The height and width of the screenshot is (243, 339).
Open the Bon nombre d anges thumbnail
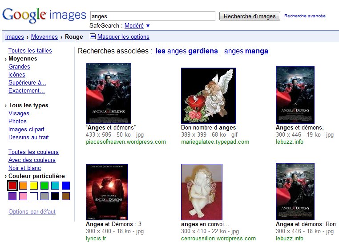pyautogui.click(x=208, y=96)
